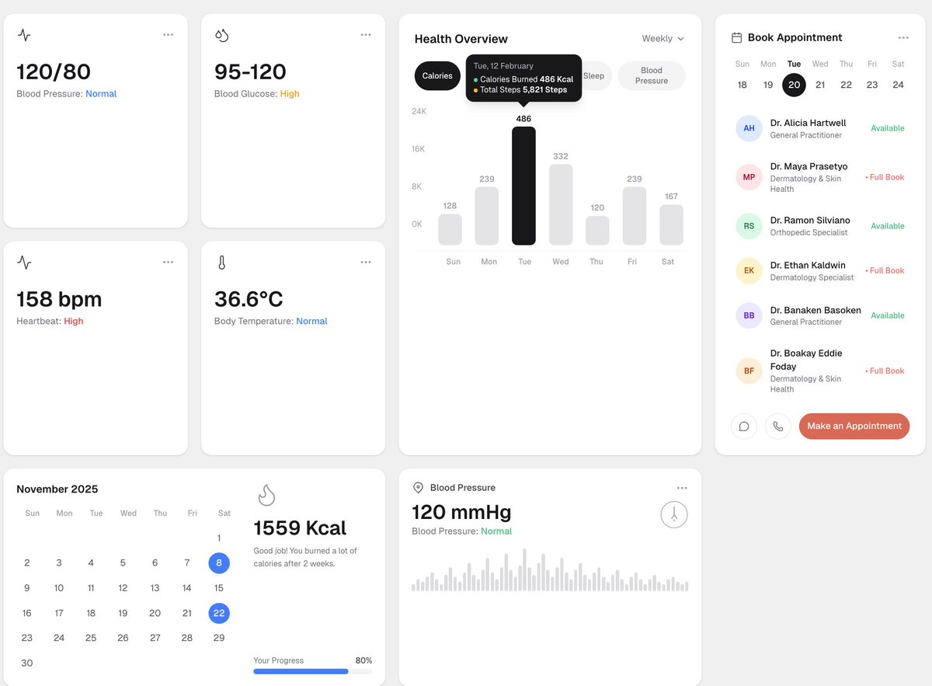
Task: Click the blood pressure waveform chart
Action: tap(550, 570)
